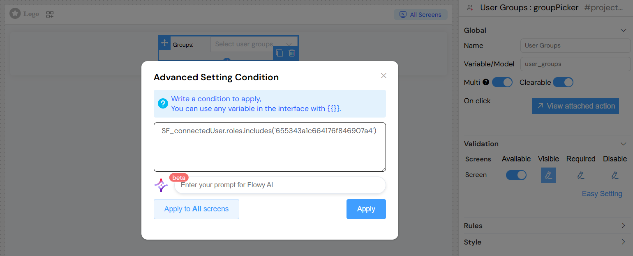The height and width of the screenshot is (256, 633).
Task: Click the Flowy AI sparkle icon
Action: (x=161, y=185)
